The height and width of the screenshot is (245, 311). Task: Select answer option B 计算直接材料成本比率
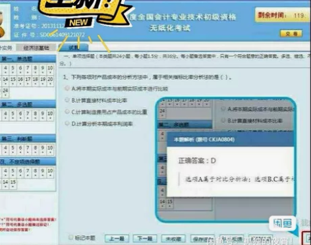(x=67, y=100)
